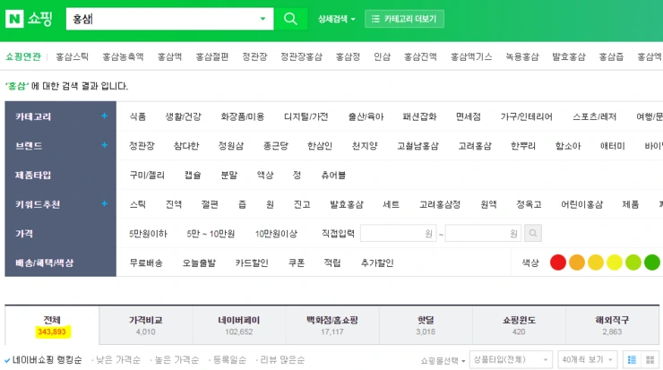Click related keyword 홍삼농축액
The width and height of the screenshot is (663, 370).
tap(123, 56)
